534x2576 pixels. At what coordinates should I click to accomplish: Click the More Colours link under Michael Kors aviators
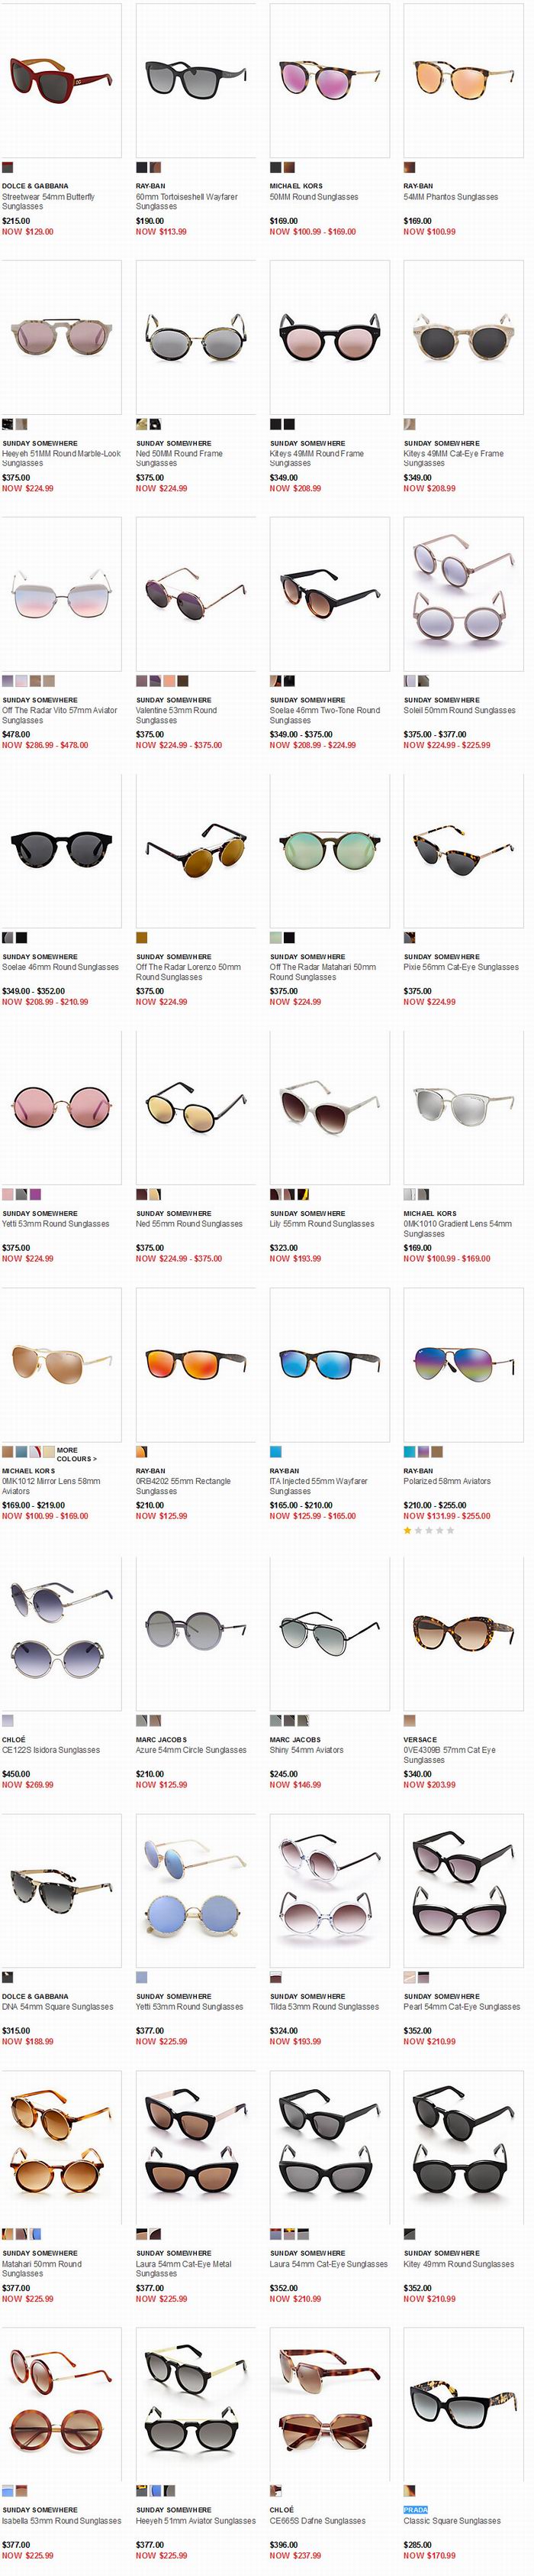[x=76, y=1454]
